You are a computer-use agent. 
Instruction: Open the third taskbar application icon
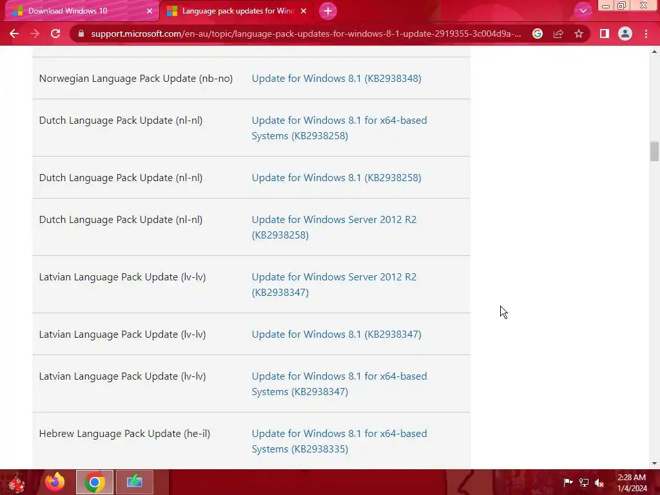134,482
